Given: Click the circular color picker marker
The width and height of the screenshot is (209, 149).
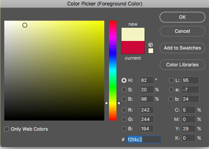Looking at the screenshot, I should click(x=25, y=25).
